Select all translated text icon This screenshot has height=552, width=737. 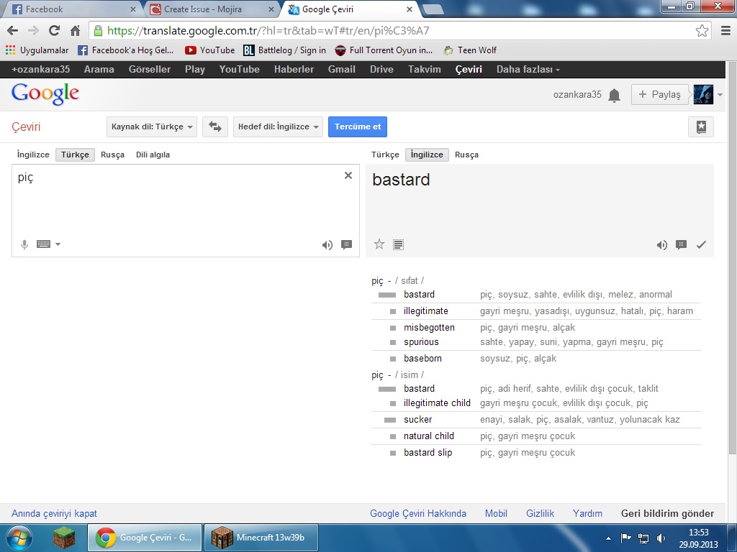[x=398, y=244]
